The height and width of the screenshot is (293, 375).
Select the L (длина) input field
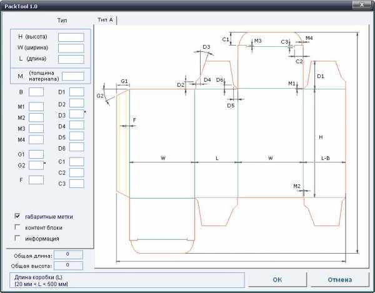[x=71, y=59]
